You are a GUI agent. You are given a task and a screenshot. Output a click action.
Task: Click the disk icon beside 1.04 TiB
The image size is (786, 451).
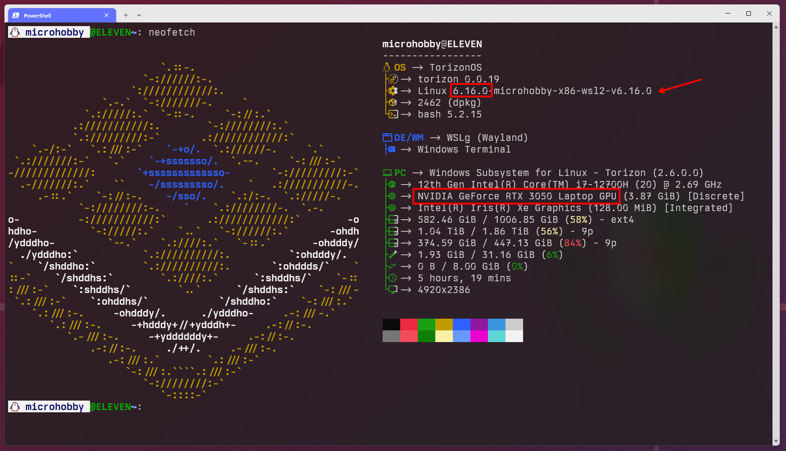click(393, 231)
